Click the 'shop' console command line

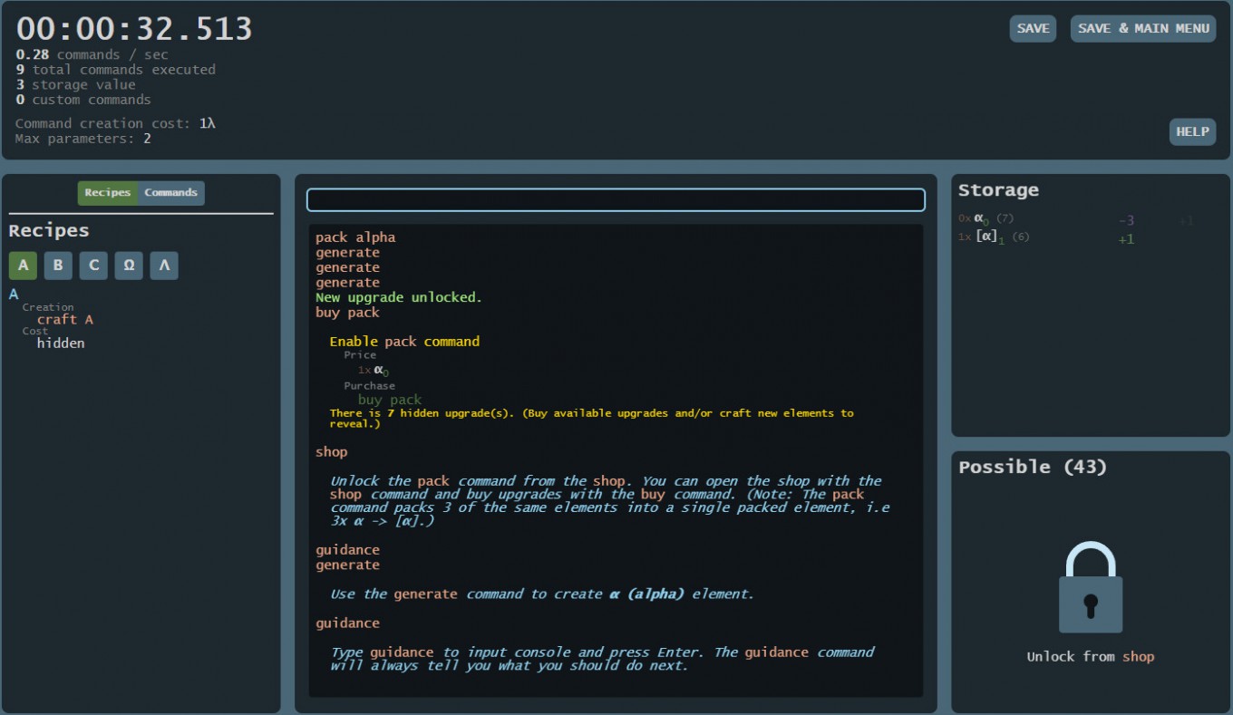click(x=332, y=451)
